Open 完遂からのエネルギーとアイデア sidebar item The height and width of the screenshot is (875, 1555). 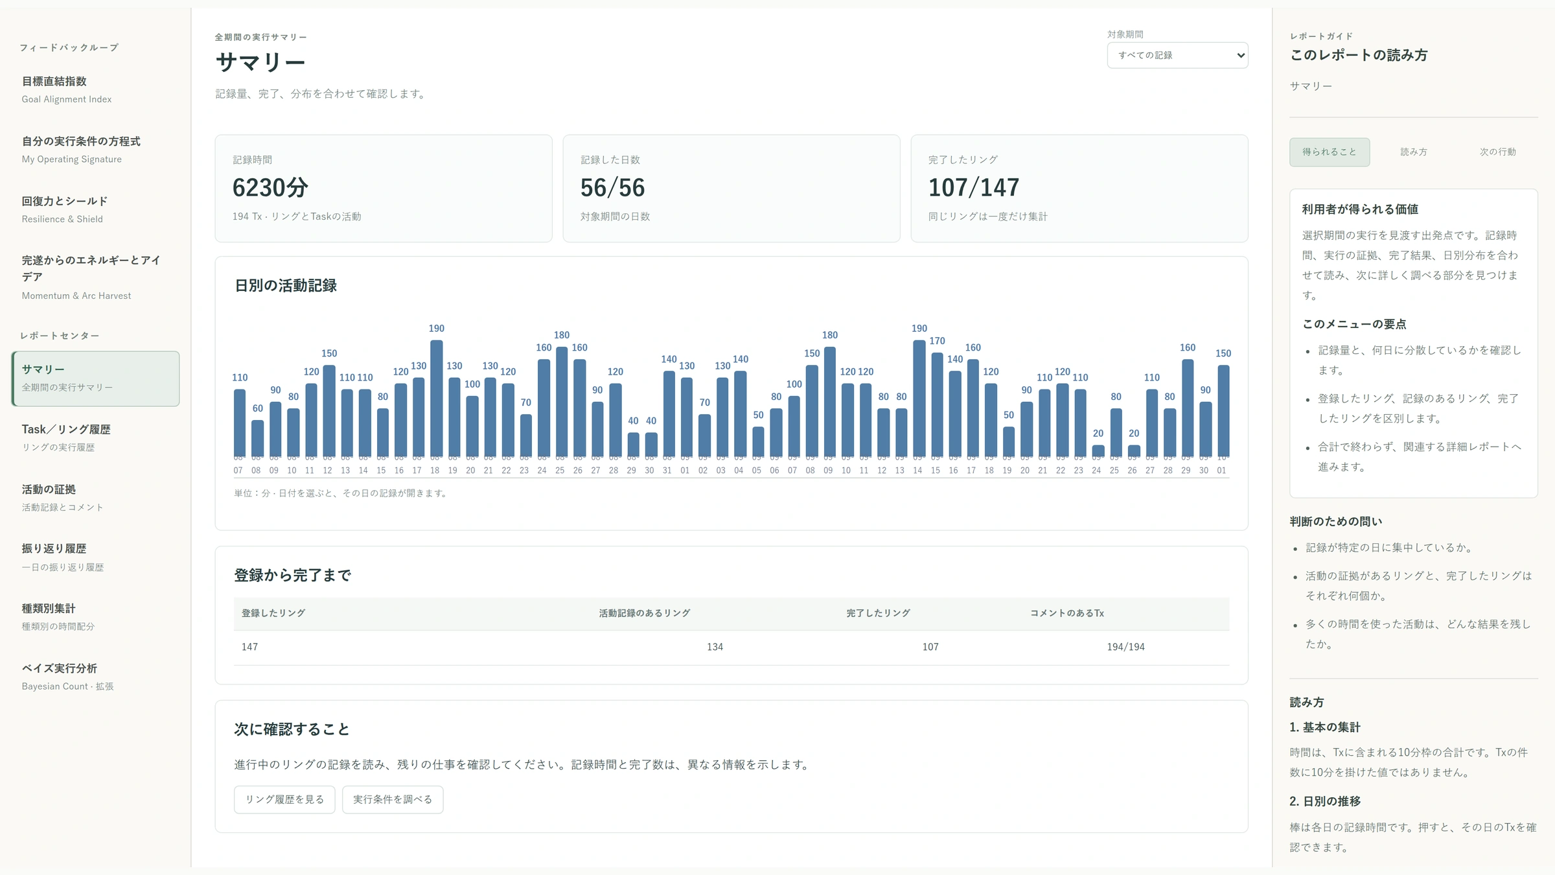coord(95,277)
